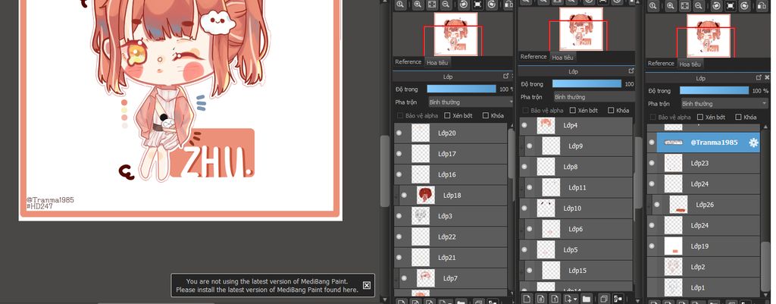The width and height of the screenshot is (776, 304).
Task: Zoom in using navigator above @Tranma1985 panel
Action: pyautogui.click(x=671, y=6)
